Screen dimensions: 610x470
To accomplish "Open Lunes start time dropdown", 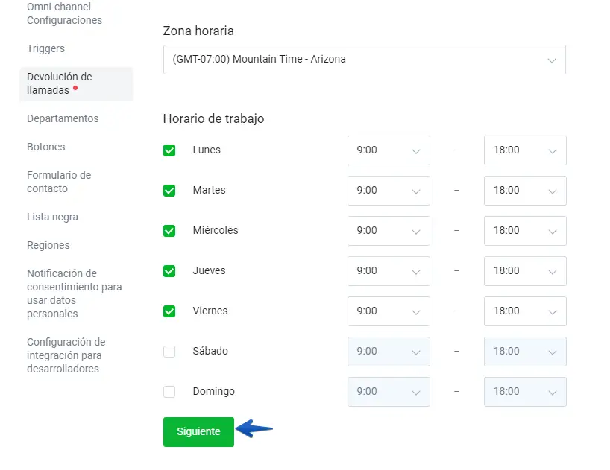I will click(389, 150).
